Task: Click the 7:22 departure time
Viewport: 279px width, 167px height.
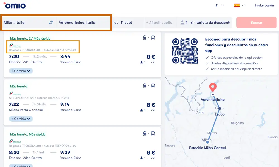Action: [x=14, y=105]
